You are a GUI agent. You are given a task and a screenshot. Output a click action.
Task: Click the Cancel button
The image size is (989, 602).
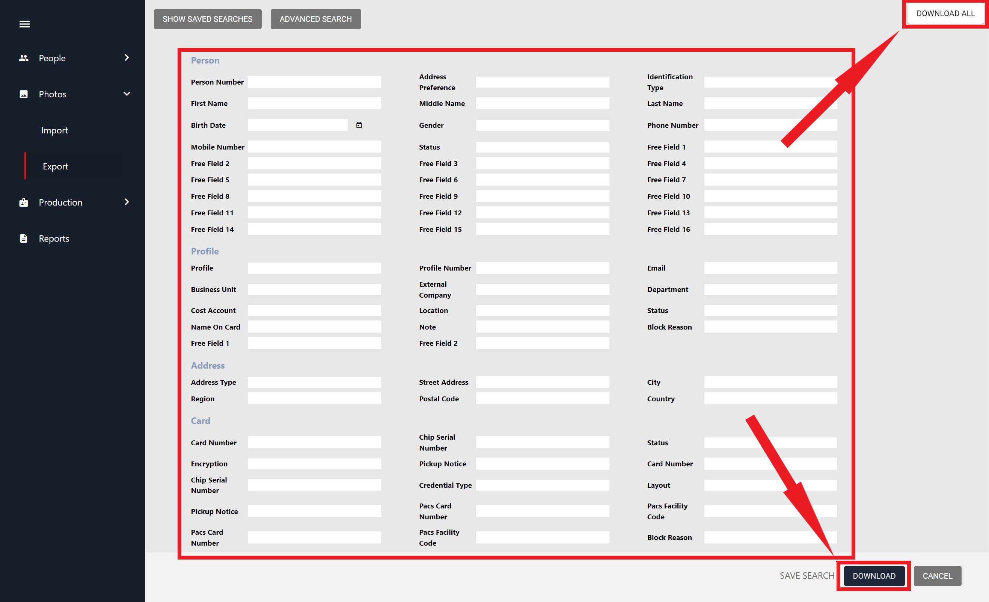pyautogui.click(x=937, y=576)
